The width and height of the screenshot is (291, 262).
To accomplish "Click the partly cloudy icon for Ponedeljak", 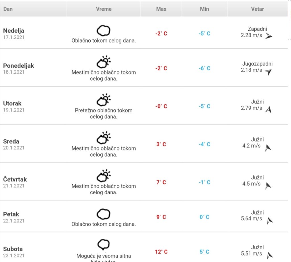I will pos(103,62).
